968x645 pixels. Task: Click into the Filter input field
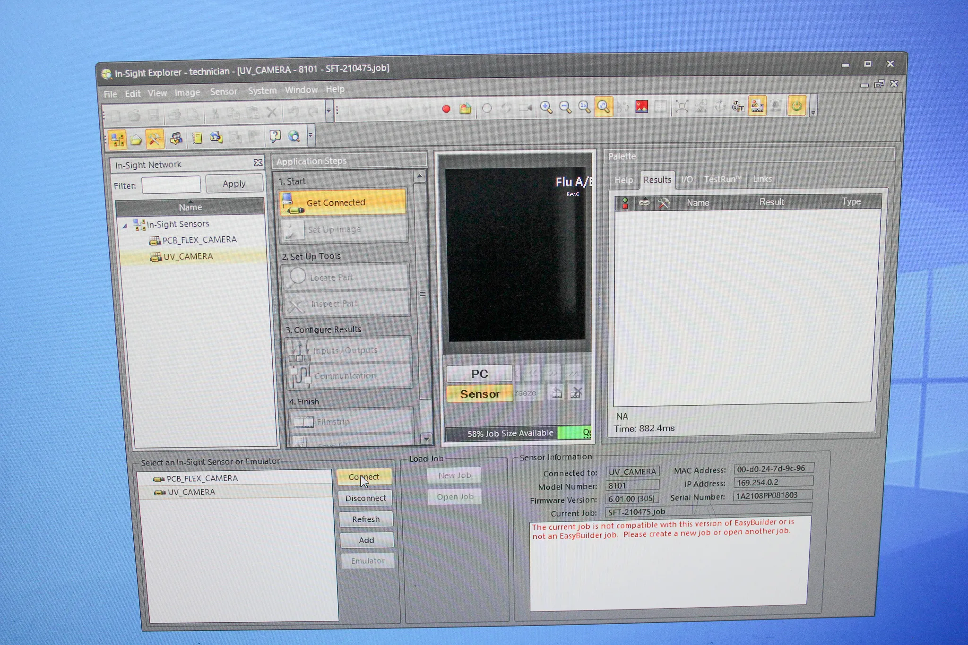coord(176,183)
